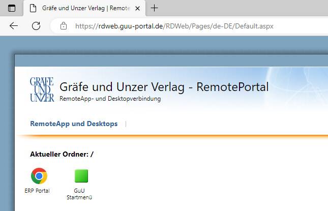The width and height of the screenshot is (328, 211).
Task: Open a new tab with plus button
Action: 154,8
